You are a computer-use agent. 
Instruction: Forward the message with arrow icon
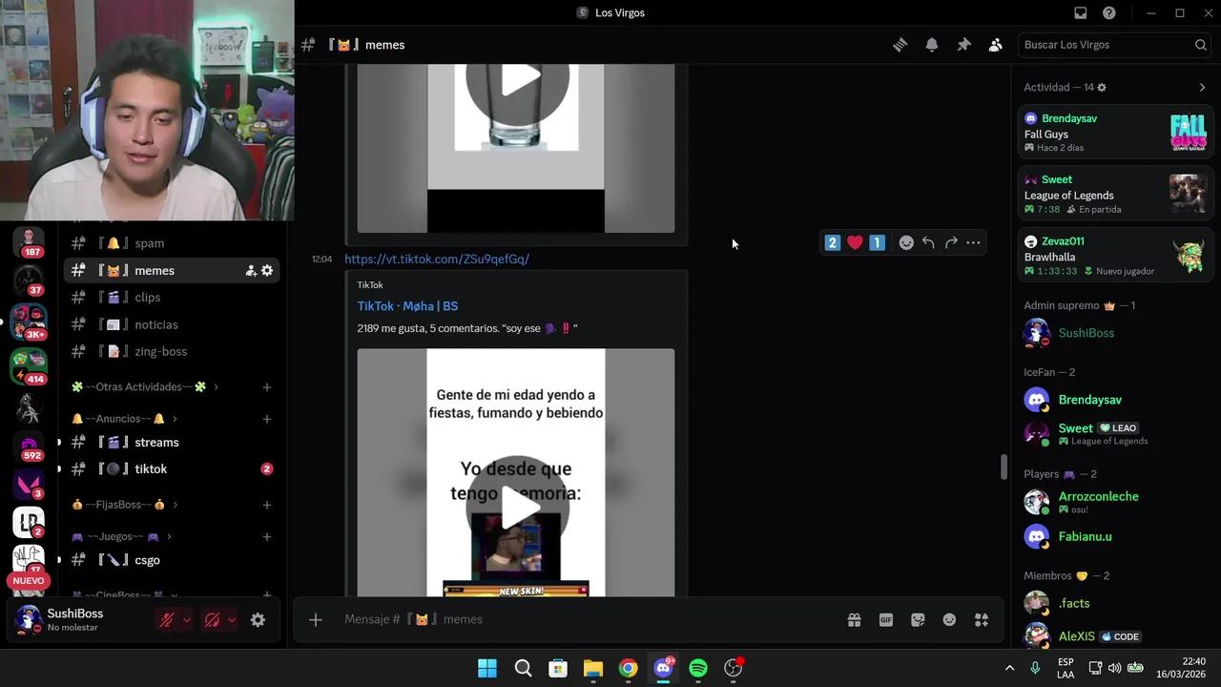click(x=951, y=243)
